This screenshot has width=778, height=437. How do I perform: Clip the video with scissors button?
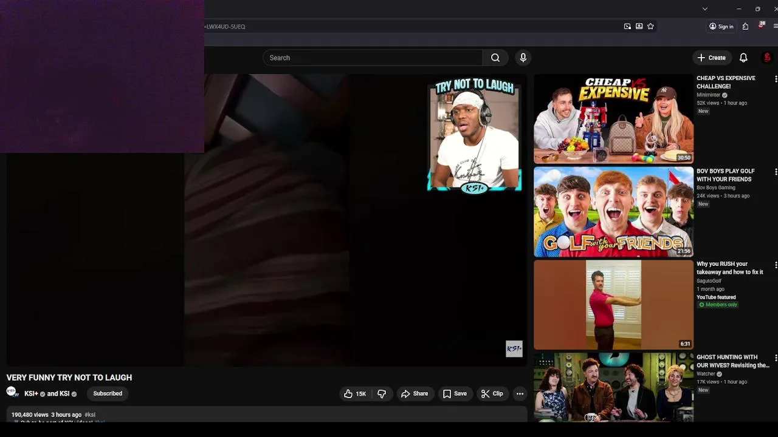click(x=492, y=394)
